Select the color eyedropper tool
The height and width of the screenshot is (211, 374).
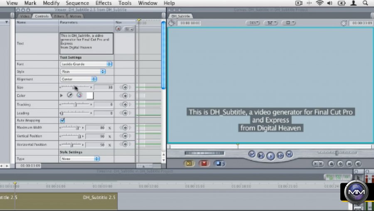(x=70, y=96)
